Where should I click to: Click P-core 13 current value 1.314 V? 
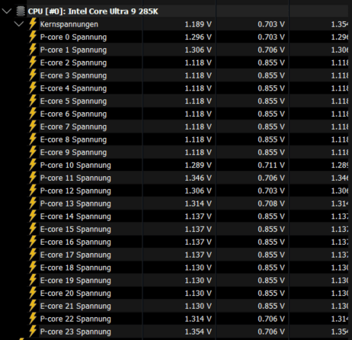tap(198, 204)
